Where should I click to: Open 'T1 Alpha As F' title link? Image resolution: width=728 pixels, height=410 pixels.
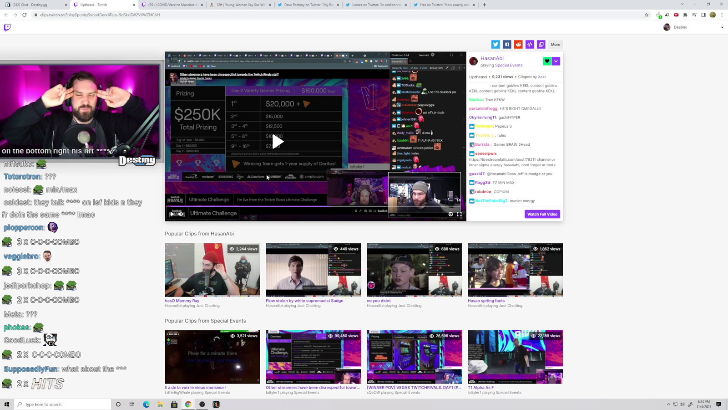click(480, 388)
